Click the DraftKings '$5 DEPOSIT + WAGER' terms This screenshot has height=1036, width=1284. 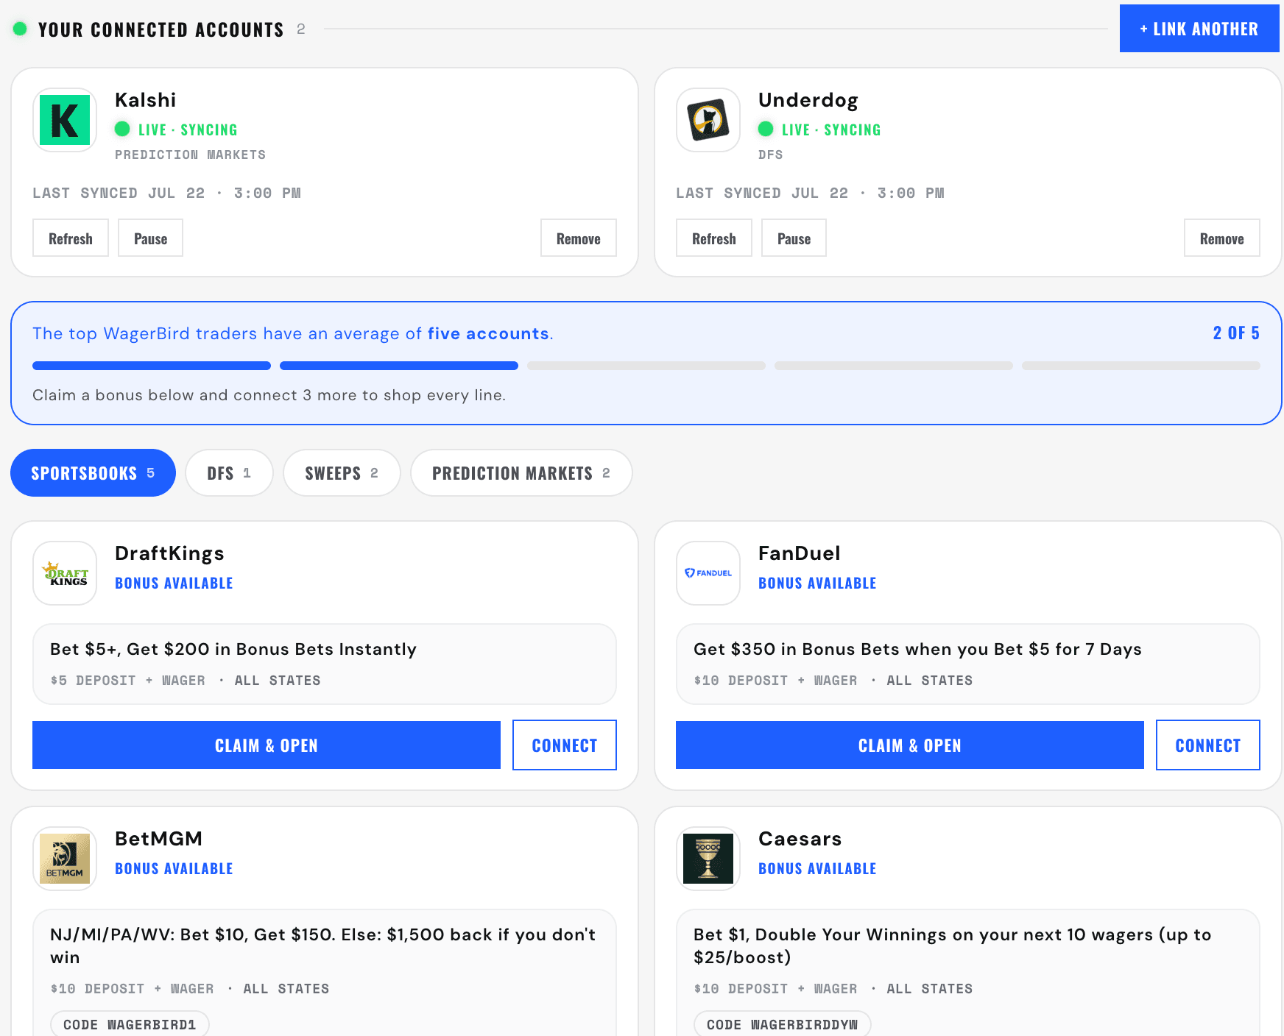pyautogui.click(x=127, y=681)
